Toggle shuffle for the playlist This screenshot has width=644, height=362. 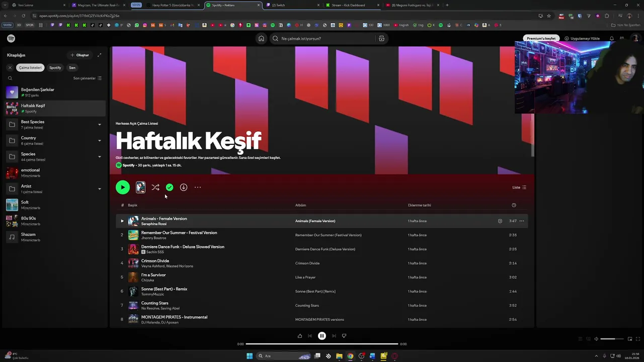[155, 187]
